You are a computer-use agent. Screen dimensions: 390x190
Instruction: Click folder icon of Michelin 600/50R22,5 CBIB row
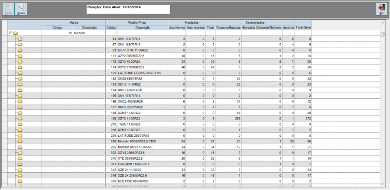point(20,142)
